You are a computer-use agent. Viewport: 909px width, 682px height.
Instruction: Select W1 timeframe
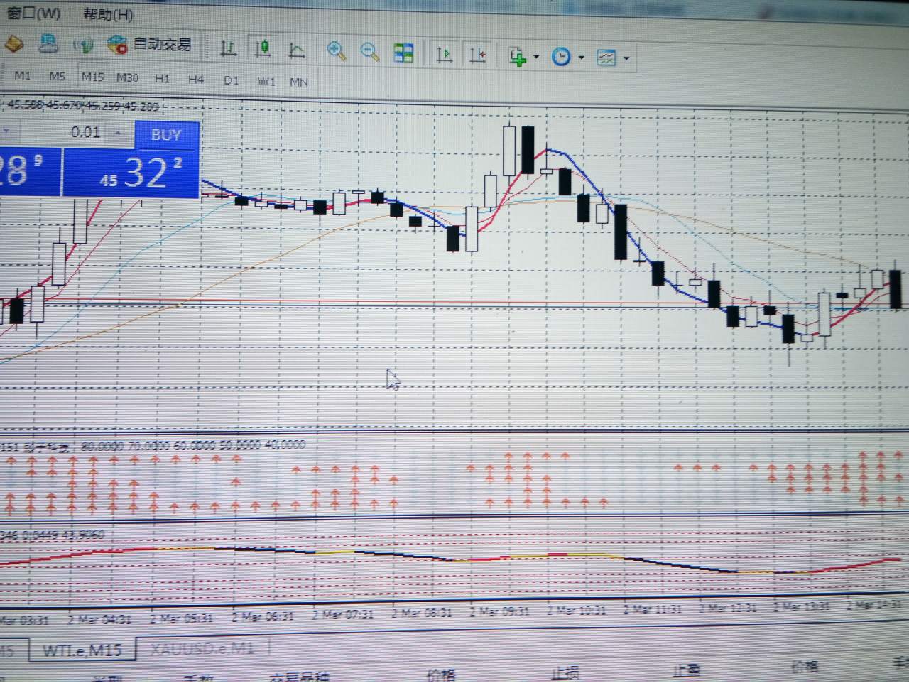click(266, 81)
